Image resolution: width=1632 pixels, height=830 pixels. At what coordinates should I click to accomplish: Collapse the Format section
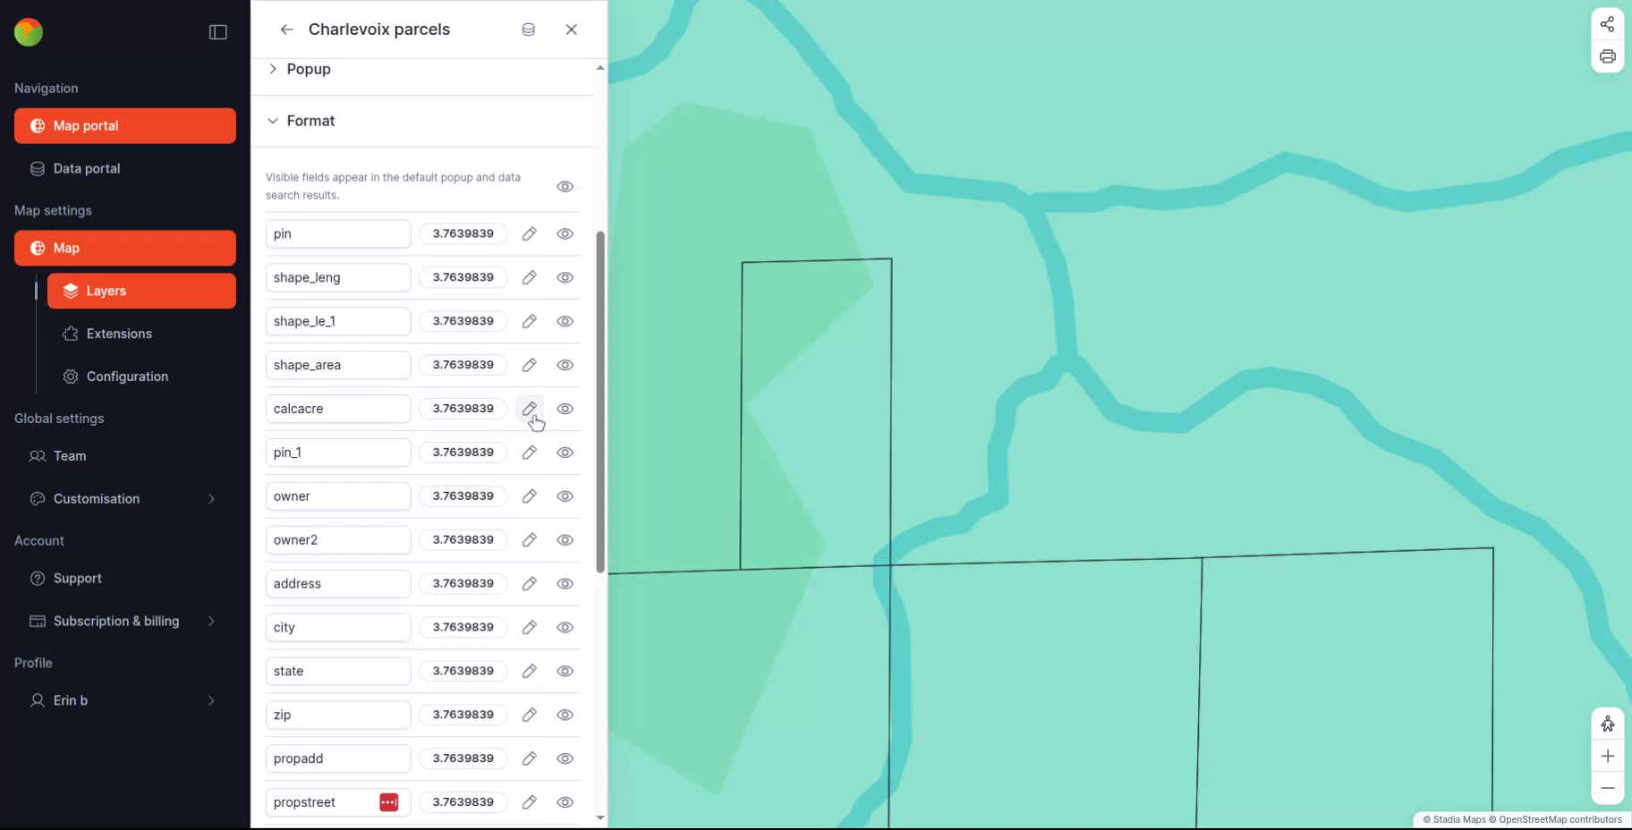(x=272, y=121)
